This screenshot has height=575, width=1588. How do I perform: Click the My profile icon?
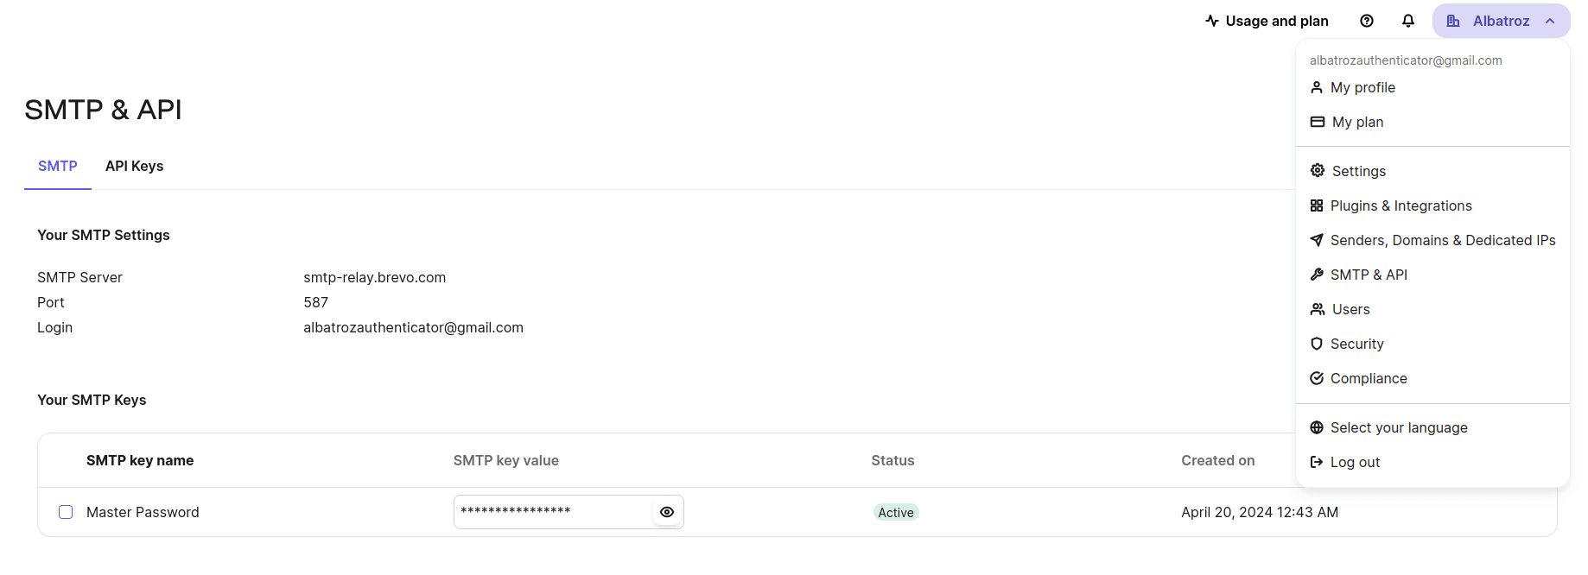coord(1317,87)
